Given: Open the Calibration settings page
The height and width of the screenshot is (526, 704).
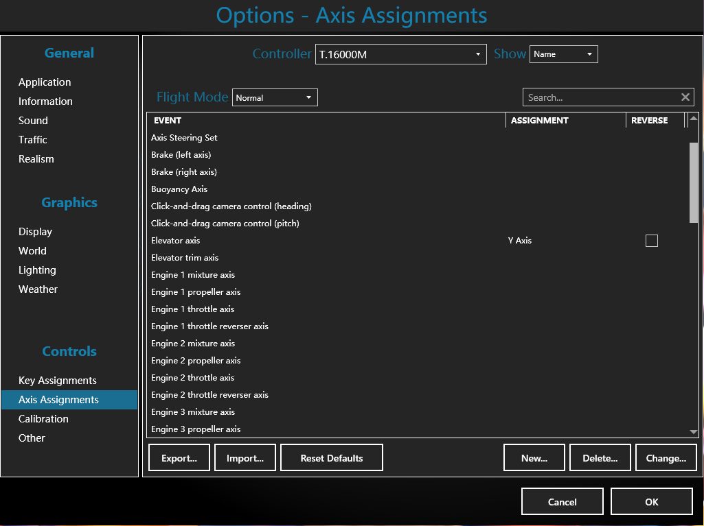Looking at the screenshot, I should click(x=43, y=419).
